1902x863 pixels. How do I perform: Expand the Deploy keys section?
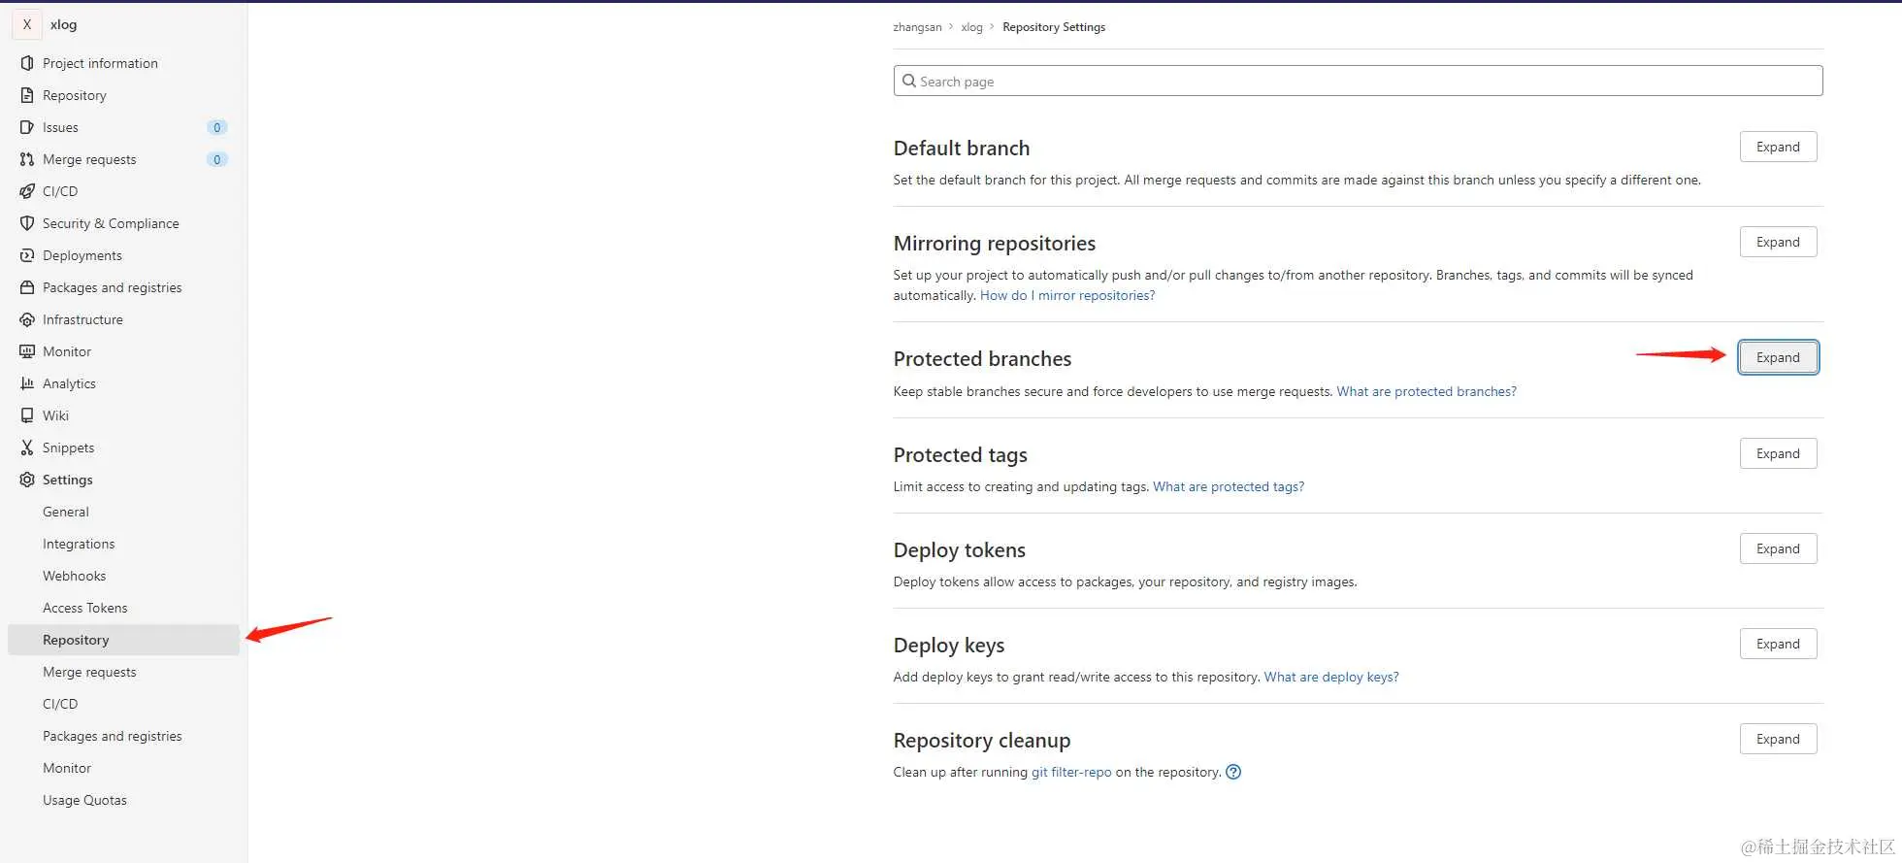tap(1778, 644)
